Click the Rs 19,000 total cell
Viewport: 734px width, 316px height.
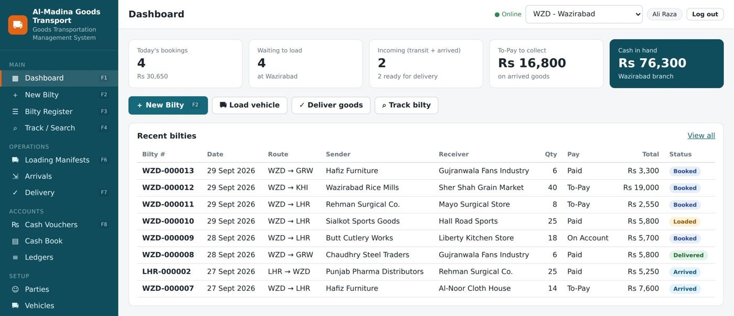tap(641, 188)
